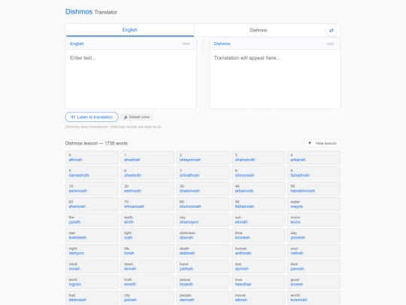The image size is (406, 305).
Task: Select lexicon card for 3 shaloshoth
Action: [x=259, y=157]
